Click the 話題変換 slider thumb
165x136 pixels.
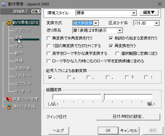pyautogui.click(x=103, y=97)
